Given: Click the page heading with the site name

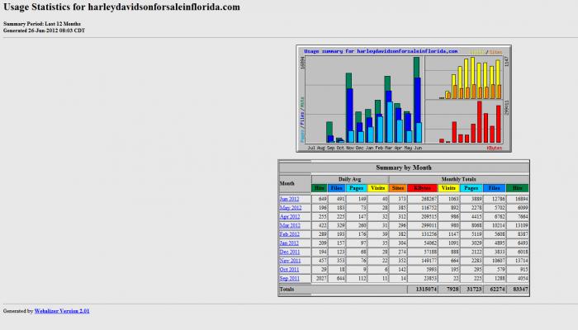Looking at the screenshot, I should (121, 7).
